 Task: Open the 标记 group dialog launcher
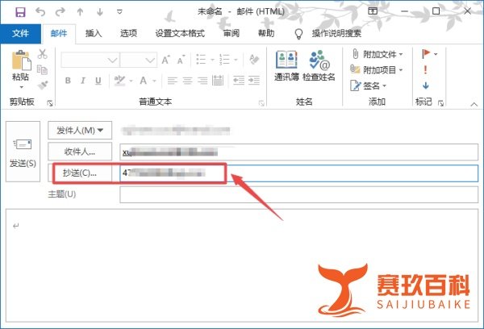point(440,103)
